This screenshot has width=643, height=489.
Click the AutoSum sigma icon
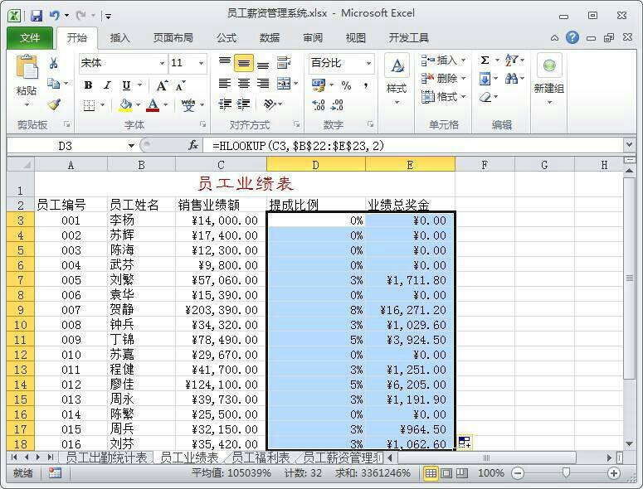click(485, 61)
